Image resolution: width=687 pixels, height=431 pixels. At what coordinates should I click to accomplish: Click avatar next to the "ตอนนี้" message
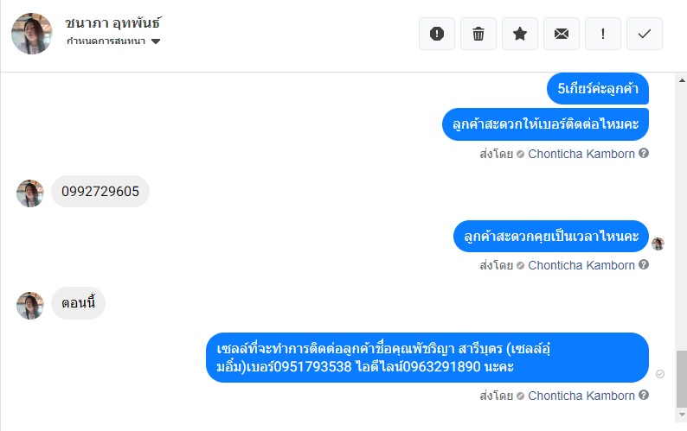(30, 305)
